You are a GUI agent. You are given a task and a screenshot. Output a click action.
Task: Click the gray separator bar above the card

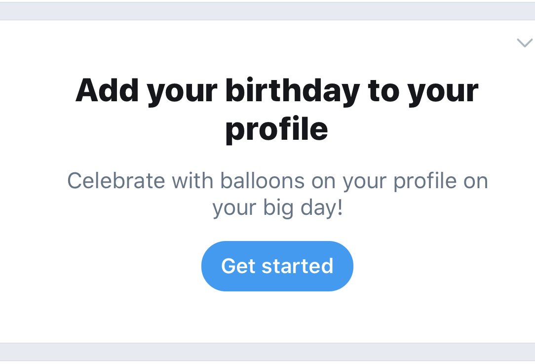pos(267,11)
